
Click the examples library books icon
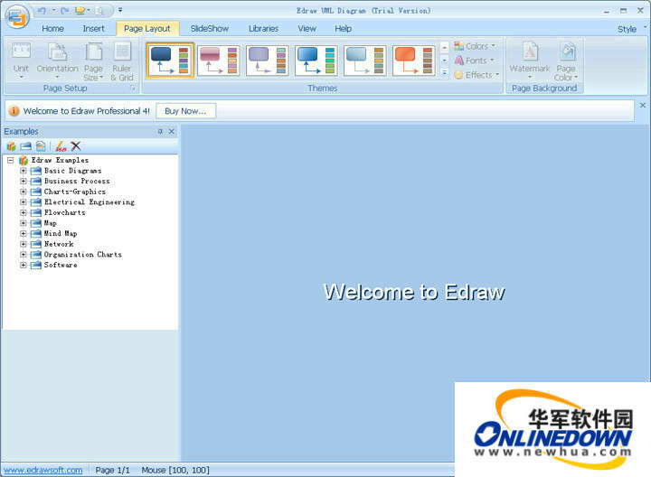point(11,146)
